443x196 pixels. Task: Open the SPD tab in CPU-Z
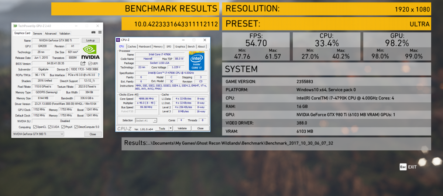[x=169, y=47]
